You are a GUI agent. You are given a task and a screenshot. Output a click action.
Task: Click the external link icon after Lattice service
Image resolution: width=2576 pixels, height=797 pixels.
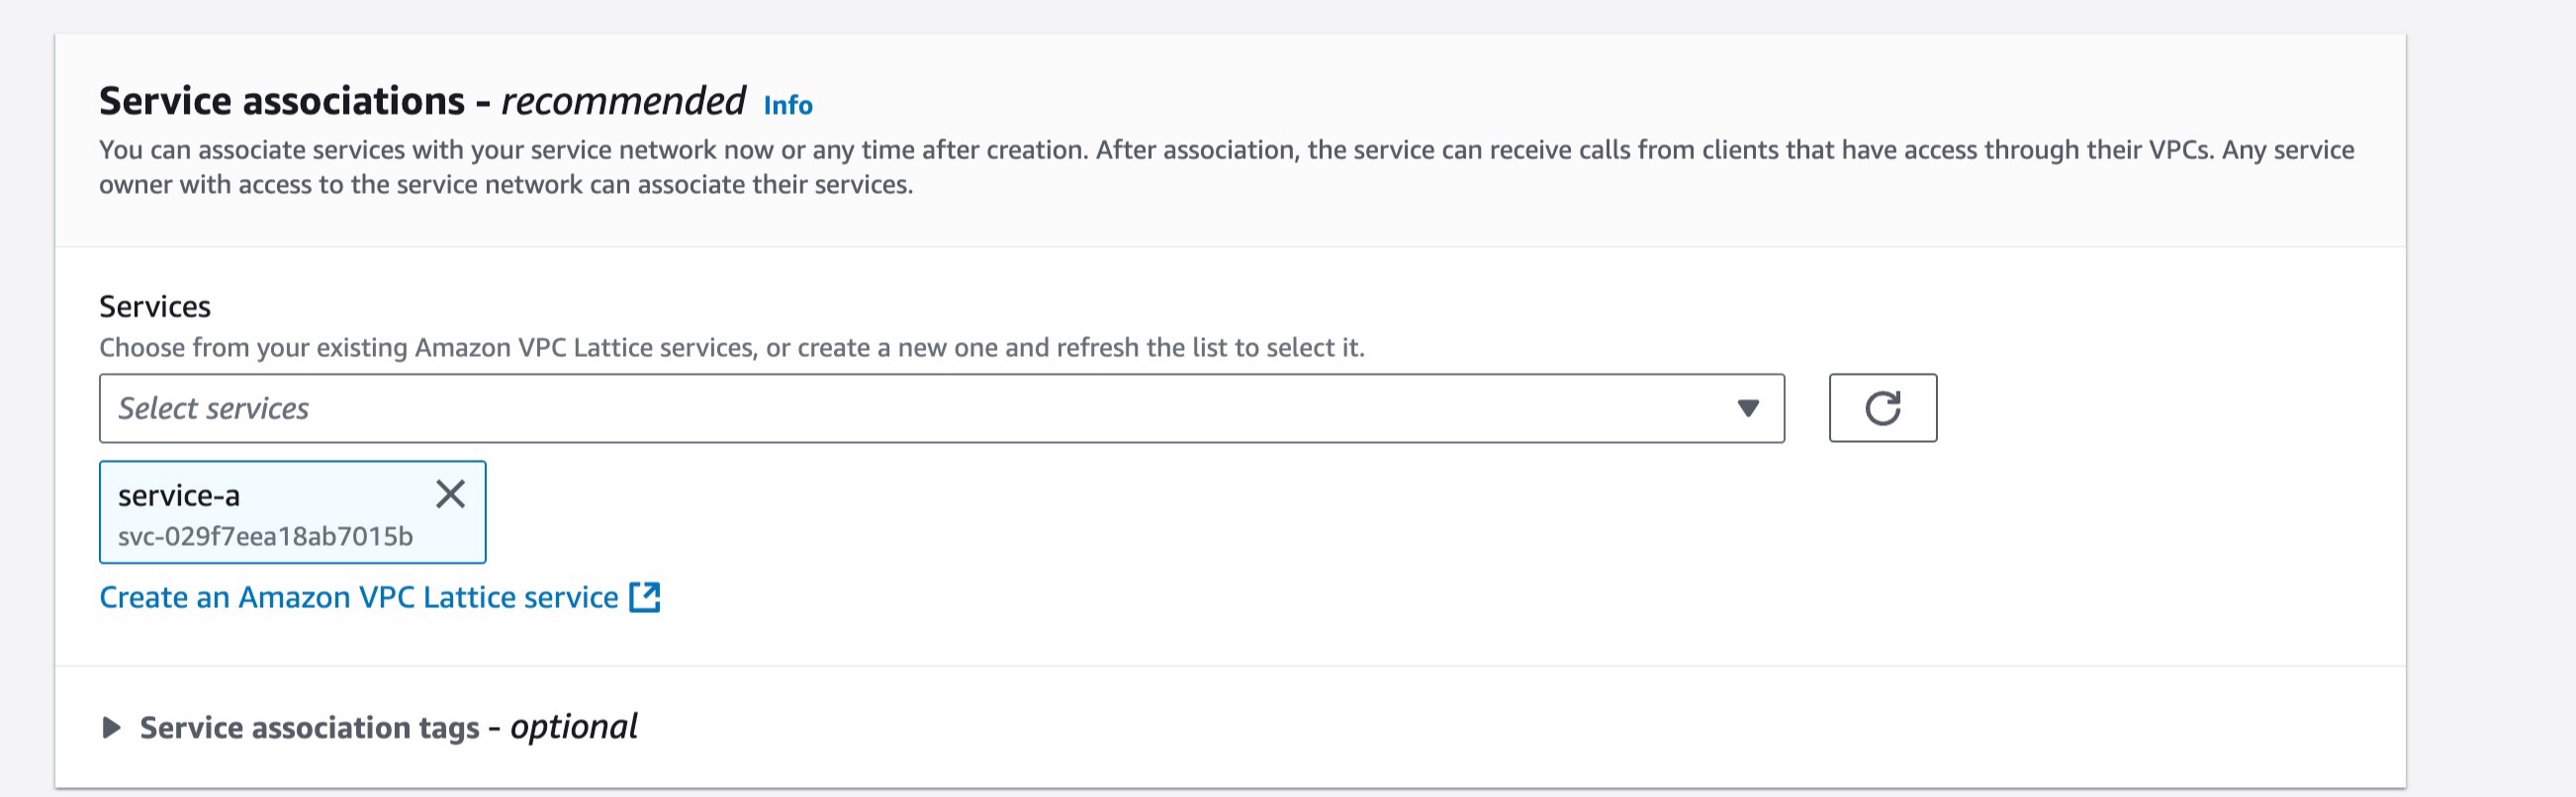[x=645, y=597]
